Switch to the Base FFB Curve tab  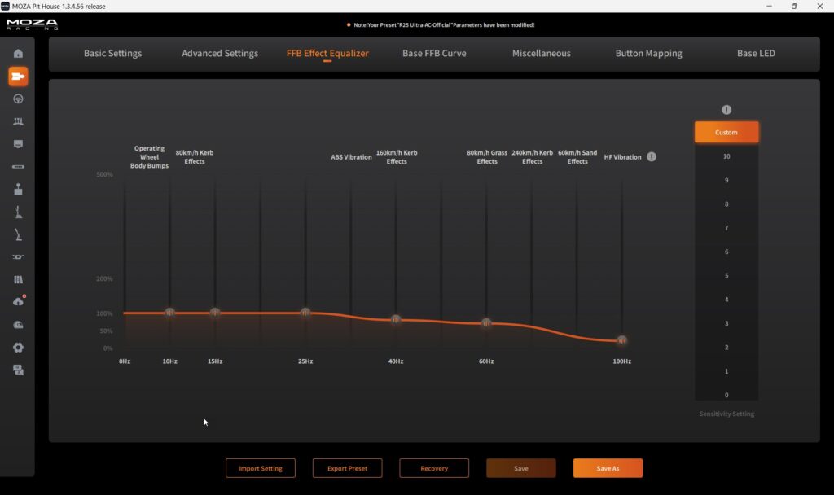coord(434,54)
